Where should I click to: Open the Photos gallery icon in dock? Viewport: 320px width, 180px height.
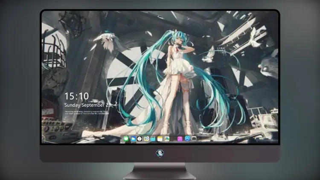(x=167, y=139)
